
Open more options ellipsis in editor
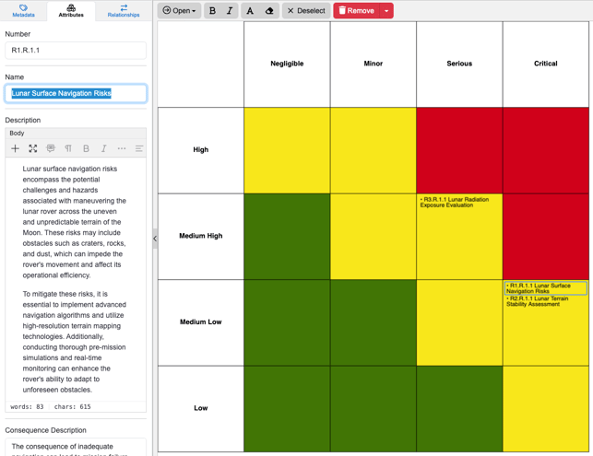pos(122,148)
